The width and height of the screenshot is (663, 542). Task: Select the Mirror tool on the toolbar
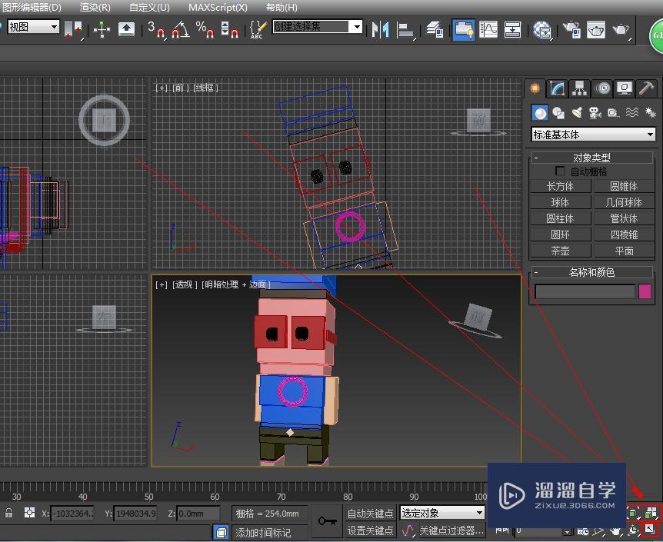click(x=379, y=29)
